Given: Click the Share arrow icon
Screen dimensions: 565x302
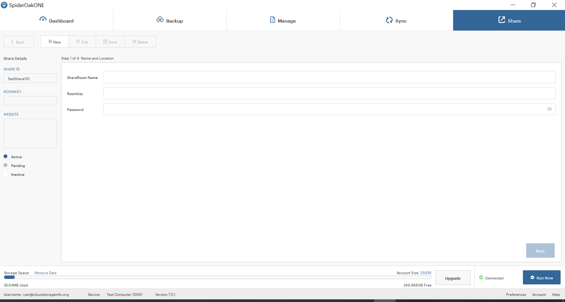Looking at the screenshot, I should coord(501,20).
